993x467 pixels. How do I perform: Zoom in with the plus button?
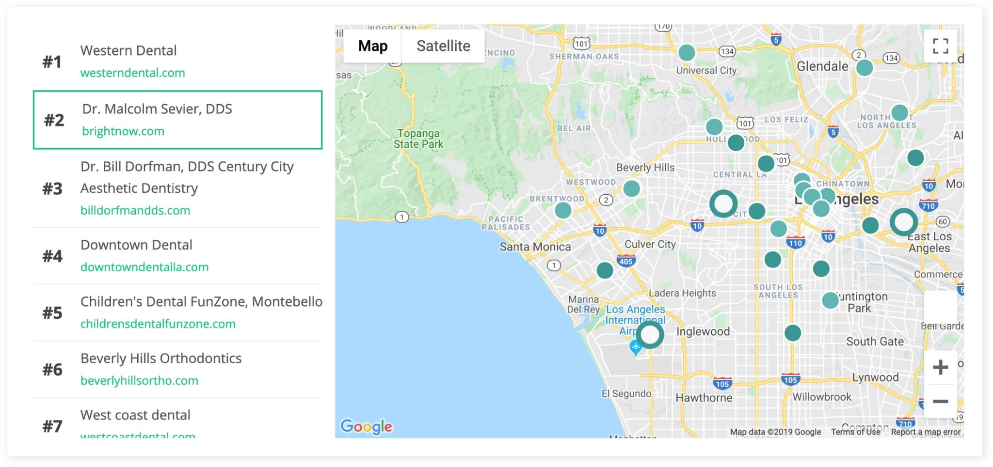[940, 367]
